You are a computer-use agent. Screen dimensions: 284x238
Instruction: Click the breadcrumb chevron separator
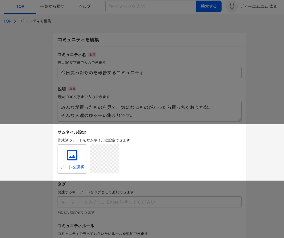pyautogui.click(x=15, y=21)
